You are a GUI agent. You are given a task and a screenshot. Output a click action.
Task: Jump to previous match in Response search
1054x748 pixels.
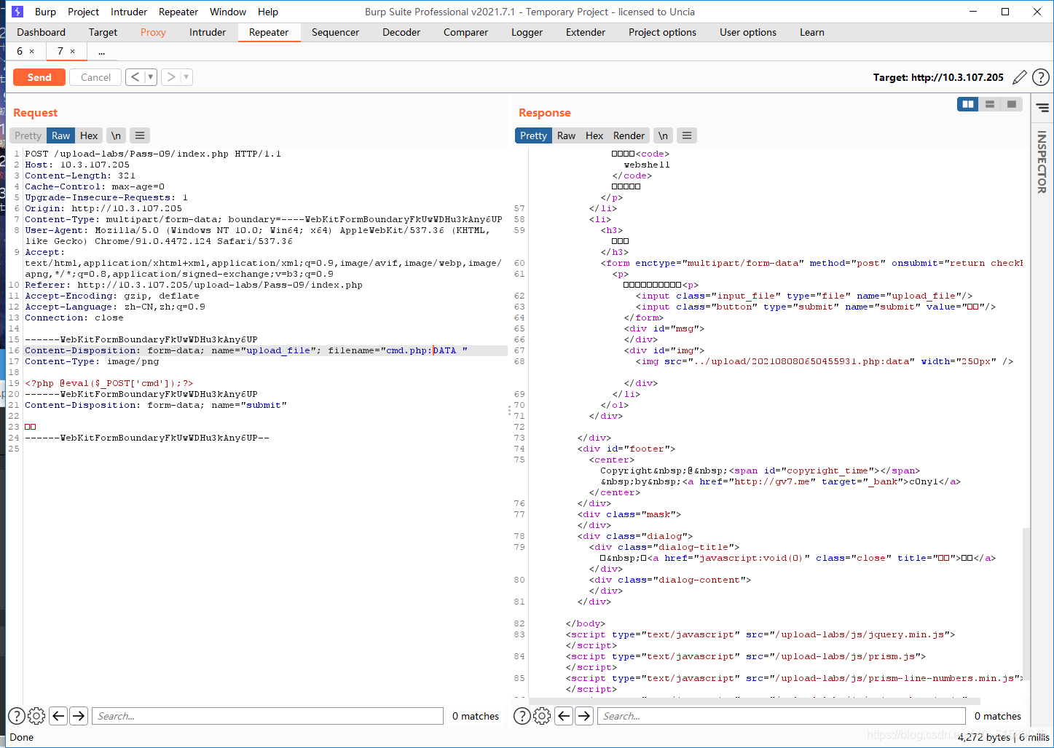point(565,716)
